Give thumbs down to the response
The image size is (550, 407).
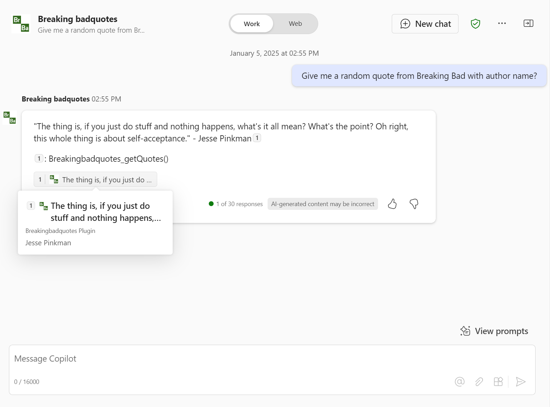click(x=414, y=204)
